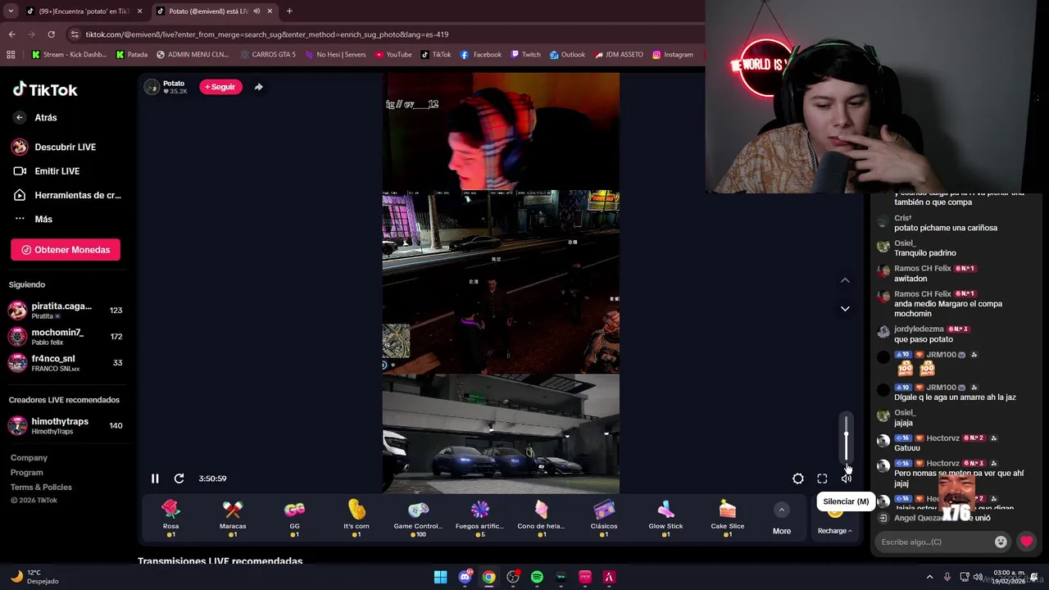Follow Potato with the Seguir button
Viewport: 1049px width, 590px height.
coord(220,87)
